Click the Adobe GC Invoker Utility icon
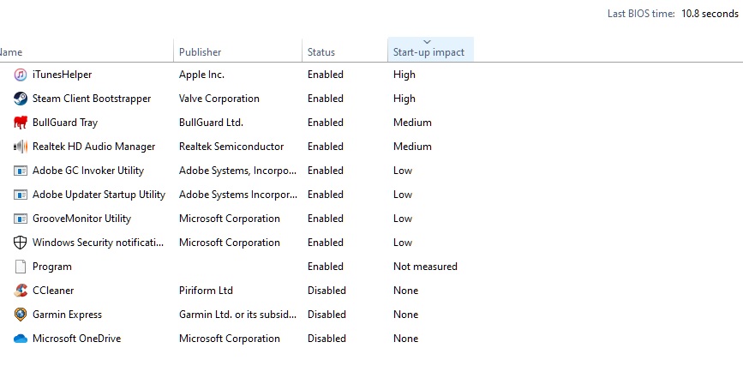The image size is (743, 366). 20,171
